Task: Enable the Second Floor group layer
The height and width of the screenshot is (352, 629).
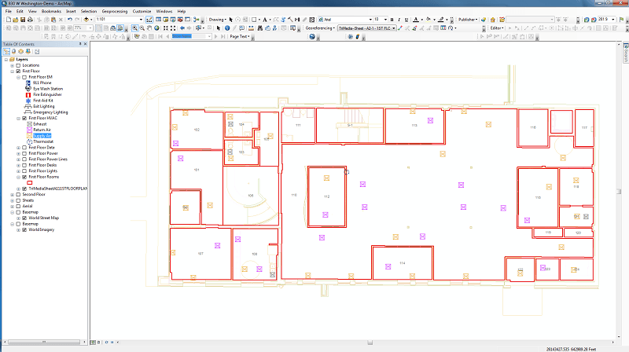Action: coord(18,194)
